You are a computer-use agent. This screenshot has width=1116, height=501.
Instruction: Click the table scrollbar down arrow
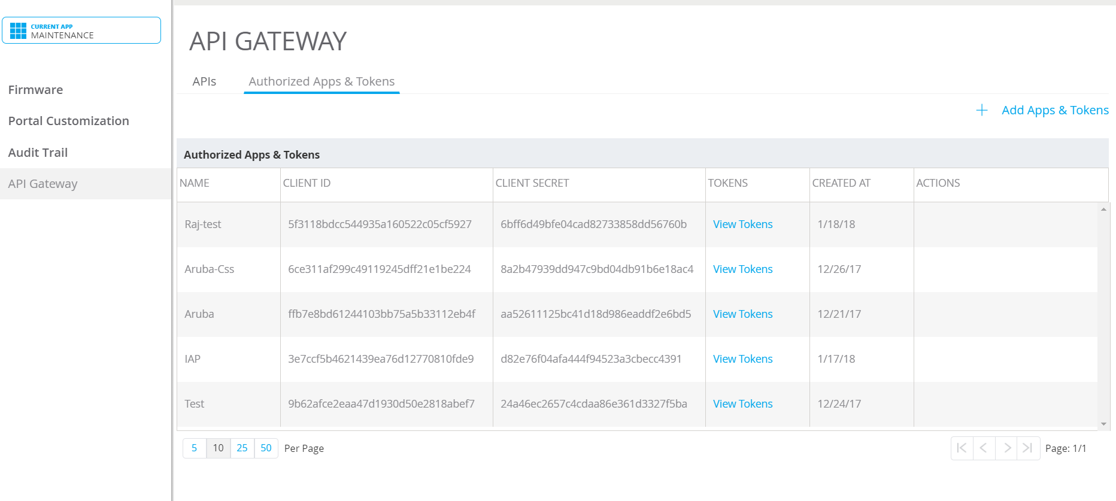[1103, 424]
